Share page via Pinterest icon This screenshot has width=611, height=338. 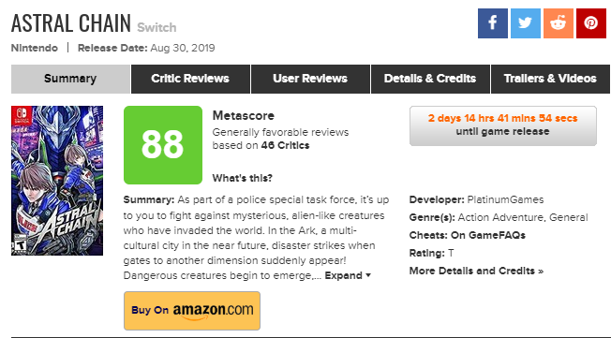point(591,23)
